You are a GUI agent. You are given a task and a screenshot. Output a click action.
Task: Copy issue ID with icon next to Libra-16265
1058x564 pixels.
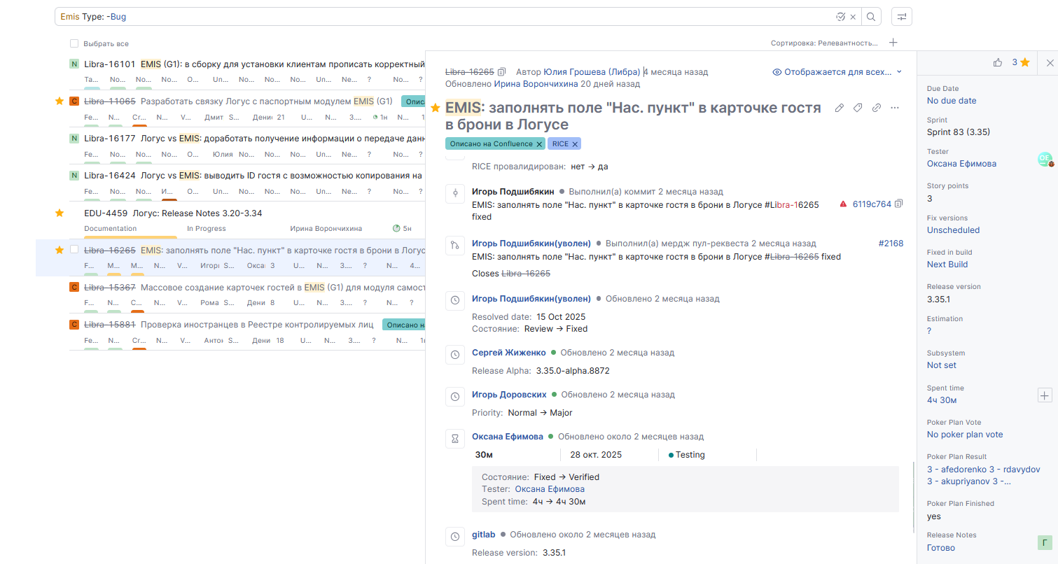(x=501, y=72)
